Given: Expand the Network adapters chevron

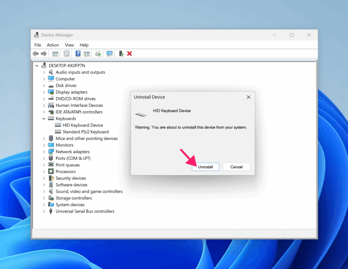Looking at the screenshot, I should click(44, 152).
